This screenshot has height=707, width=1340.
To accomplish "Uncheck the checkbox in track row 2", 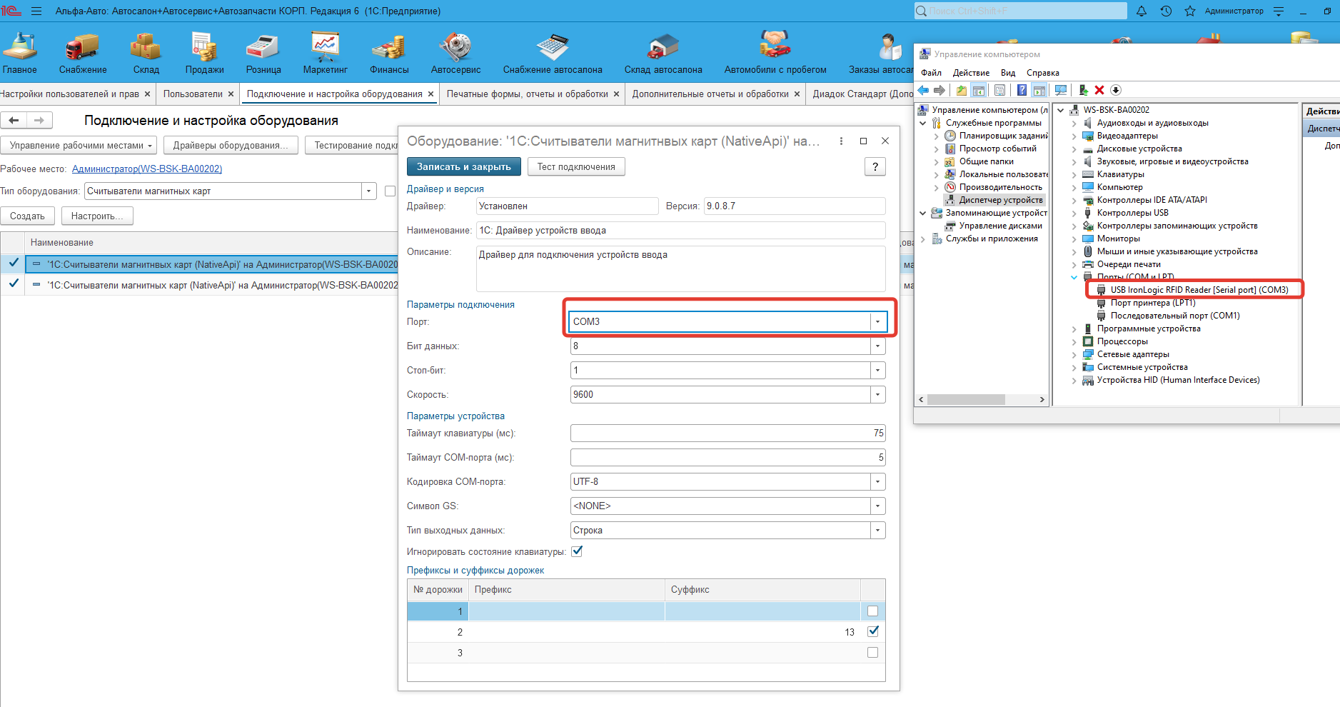I will click(x=872, y=631).
